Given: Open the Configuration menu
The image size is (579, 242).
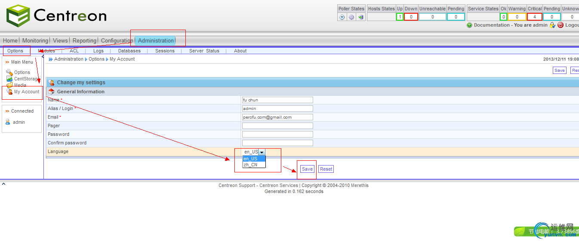Looking at the screenshot, I should click(x=117, y=41).
